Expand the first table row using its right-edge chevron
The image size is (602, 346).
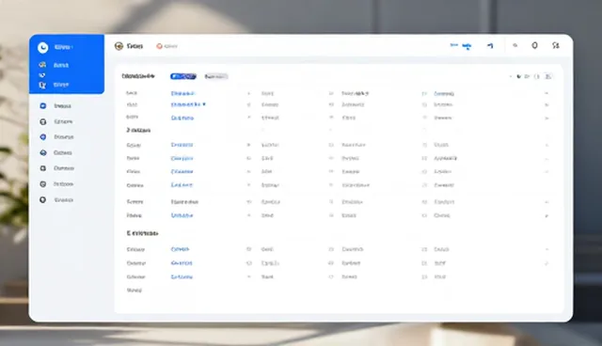[547, 93]
